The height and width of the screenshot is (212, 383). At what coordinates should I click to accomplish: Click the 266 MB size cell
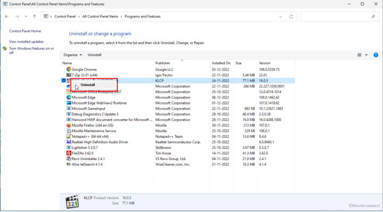[x=249, y=86]
